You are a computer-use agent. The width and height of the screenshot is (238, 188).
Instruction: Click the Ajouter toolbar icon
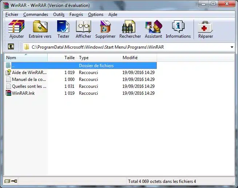16,26
